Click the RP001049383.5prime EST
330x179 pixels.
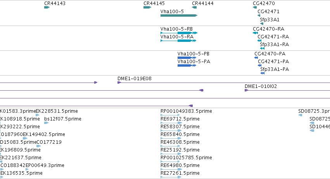click(x=170, y=115)
